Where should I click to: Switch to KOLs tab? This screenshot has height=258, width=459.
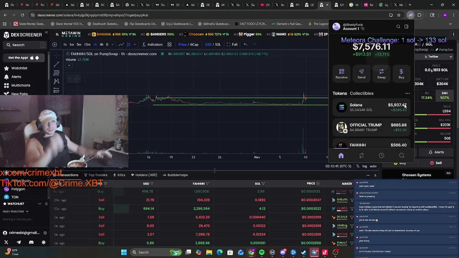click(119, 175)
